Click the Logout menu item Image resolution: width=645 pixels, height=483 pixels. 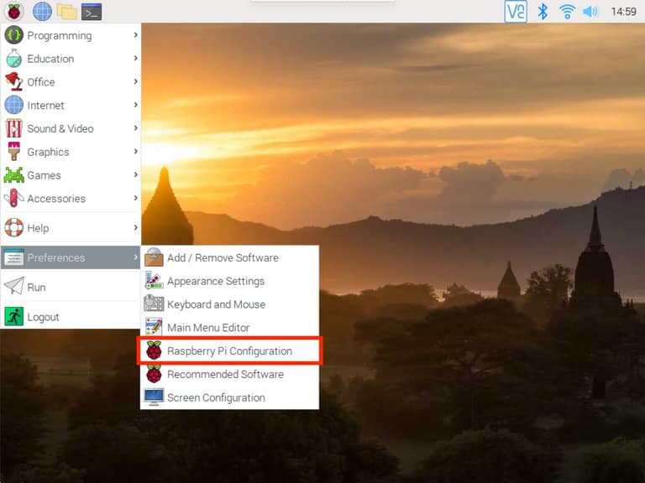coord(43,317)
